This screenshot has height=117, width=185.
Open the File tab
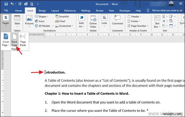click(6, 10)
